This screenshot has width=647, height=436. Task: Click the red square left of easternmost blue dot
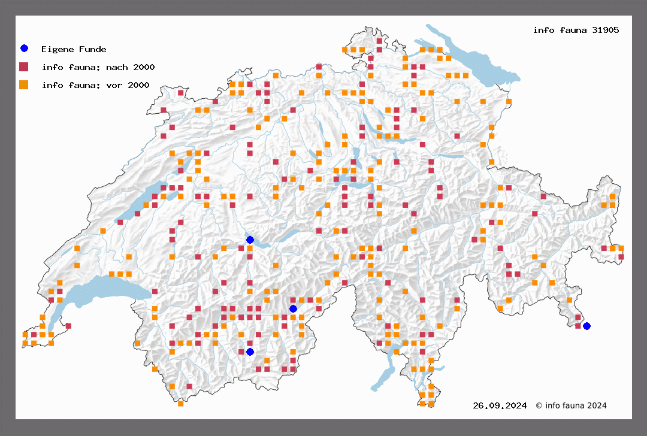(x=578, y=326)
